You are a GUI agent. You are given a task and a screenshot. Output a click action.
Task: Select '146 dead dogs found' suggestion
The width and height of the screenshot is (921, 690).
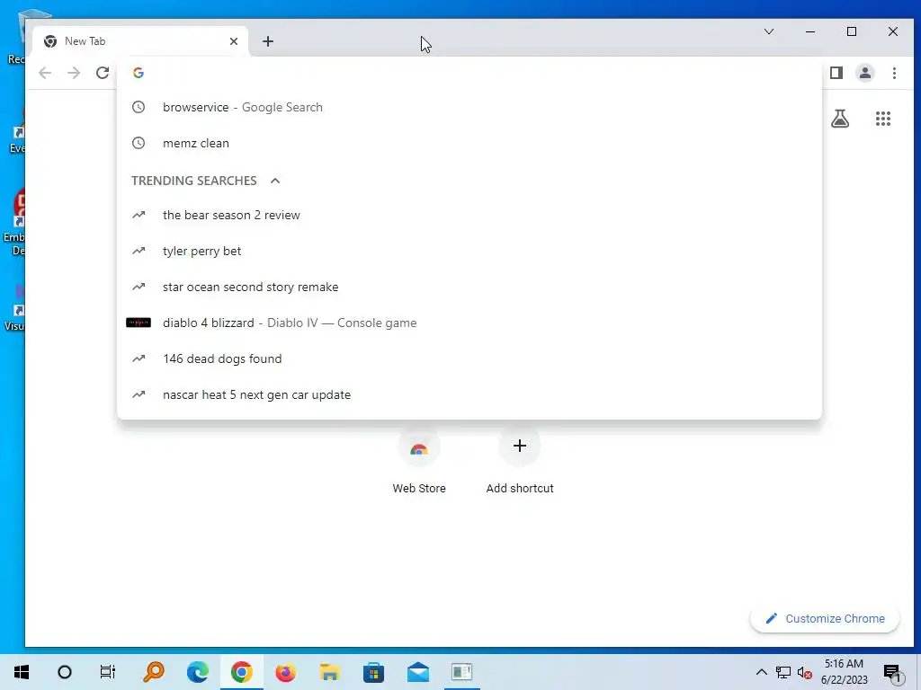[x=469, y=358]
